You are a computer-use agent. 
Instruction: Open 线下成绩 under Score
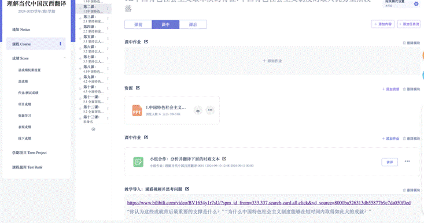click(25, 139)
